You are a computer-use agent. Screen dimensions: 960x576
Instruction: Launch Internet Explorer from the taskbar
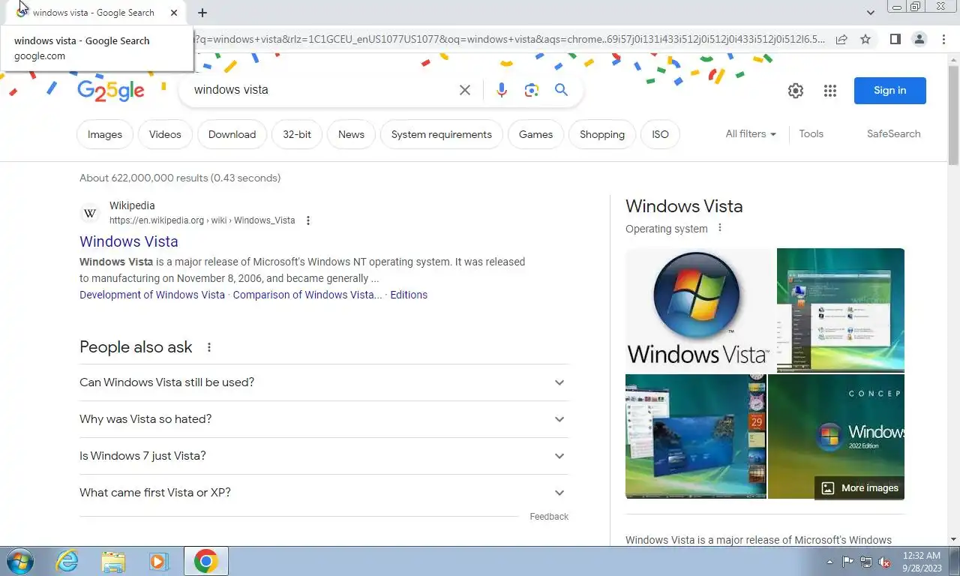click(x=67, y=561)
